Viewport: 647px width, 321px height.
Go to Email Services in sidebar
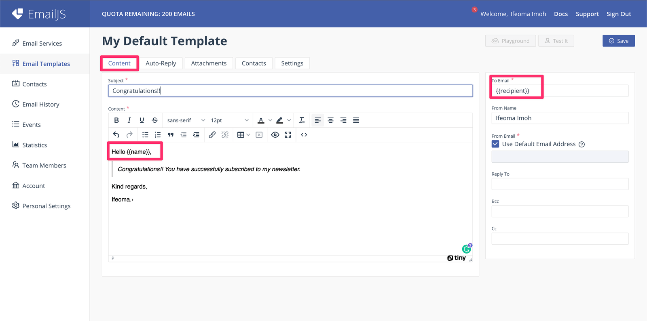coord(44,43)
